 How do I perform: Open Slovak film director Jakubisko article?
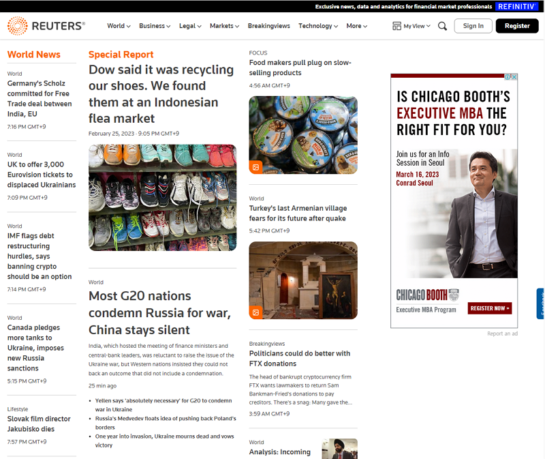(x=39, y=424)
